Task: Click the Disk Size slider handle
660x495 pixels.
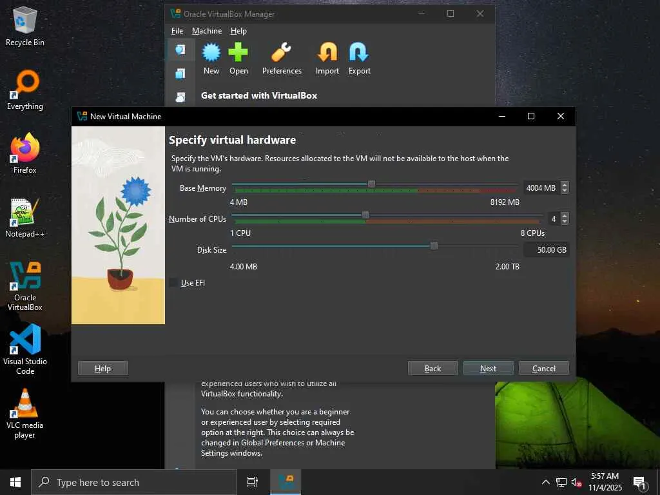Action: [434, 246]
